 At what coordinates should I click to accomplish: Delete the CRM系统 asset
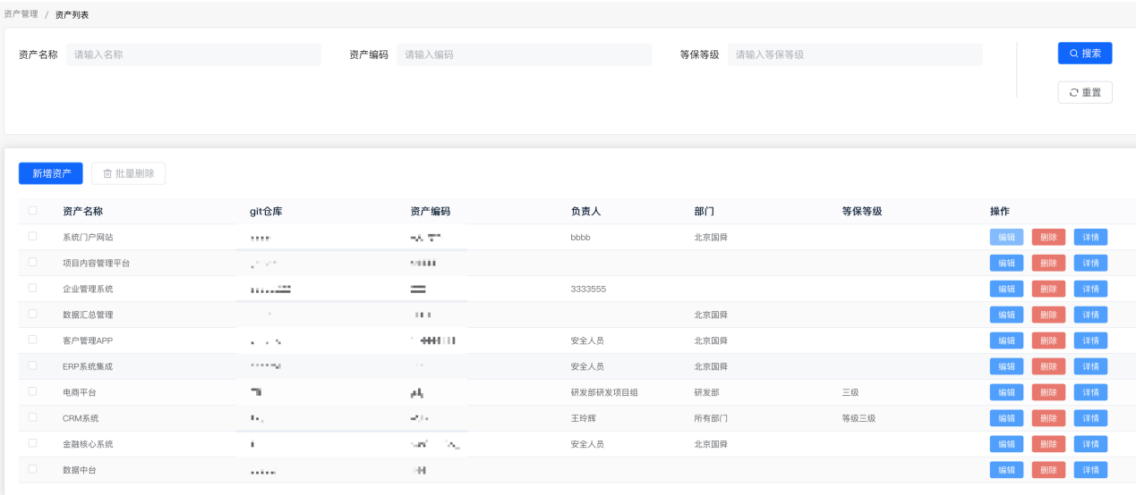(x=1048, y=418)
